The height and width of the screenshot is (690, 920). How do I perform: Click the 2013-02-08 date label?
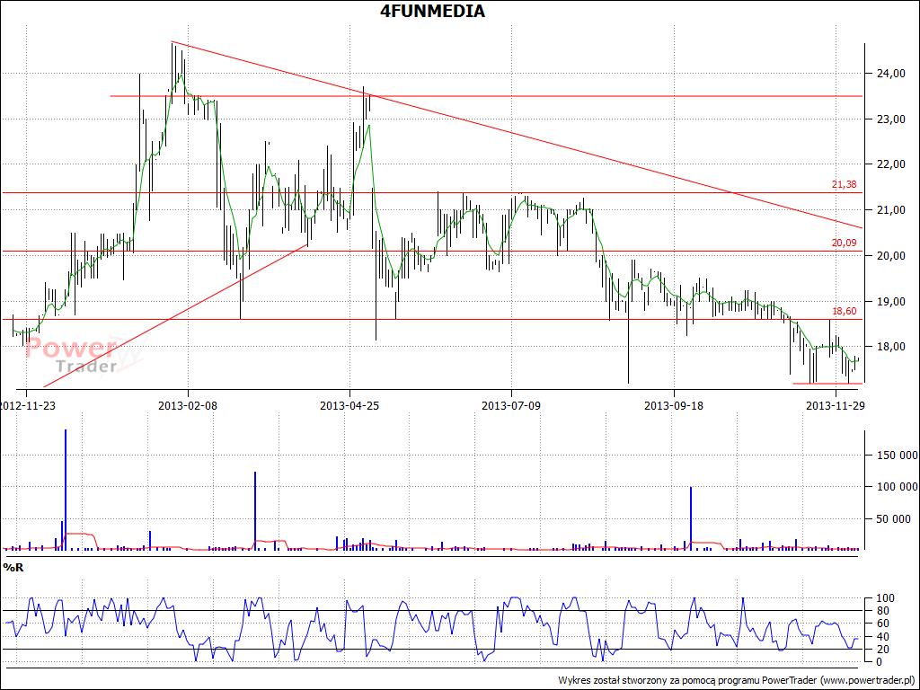pos(188,405)
